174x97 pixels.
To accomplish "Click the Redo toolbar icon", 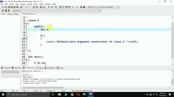I will point(29,7).
